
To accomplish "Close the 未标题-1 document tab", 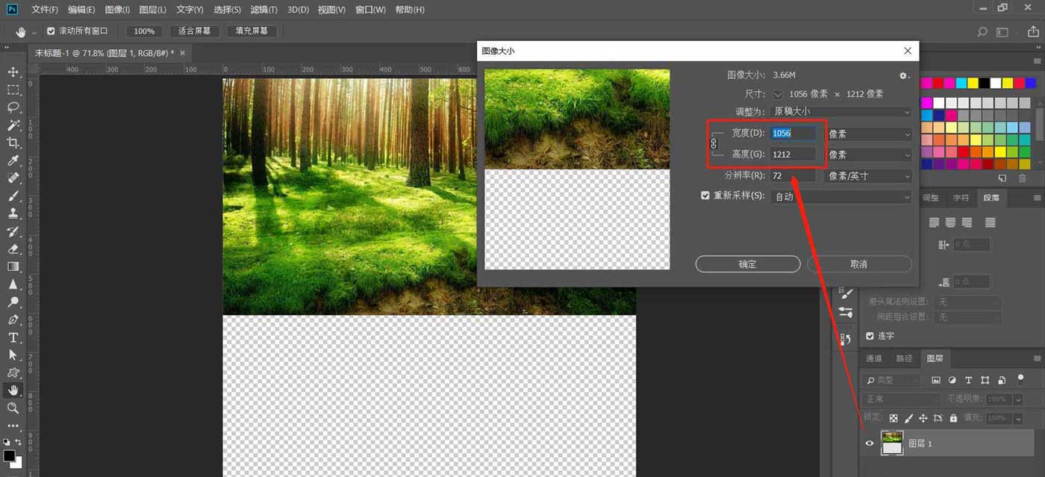I will [x=182, y=52].
